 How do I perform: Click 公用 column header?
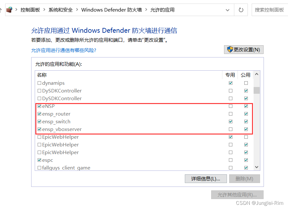click(x=246, y=75)
